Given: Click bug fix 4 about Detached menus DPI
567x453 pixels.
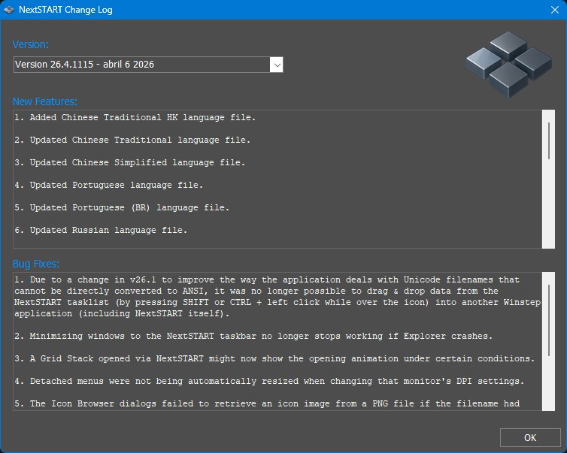Looking at the screenshot, I should point(269,381).
